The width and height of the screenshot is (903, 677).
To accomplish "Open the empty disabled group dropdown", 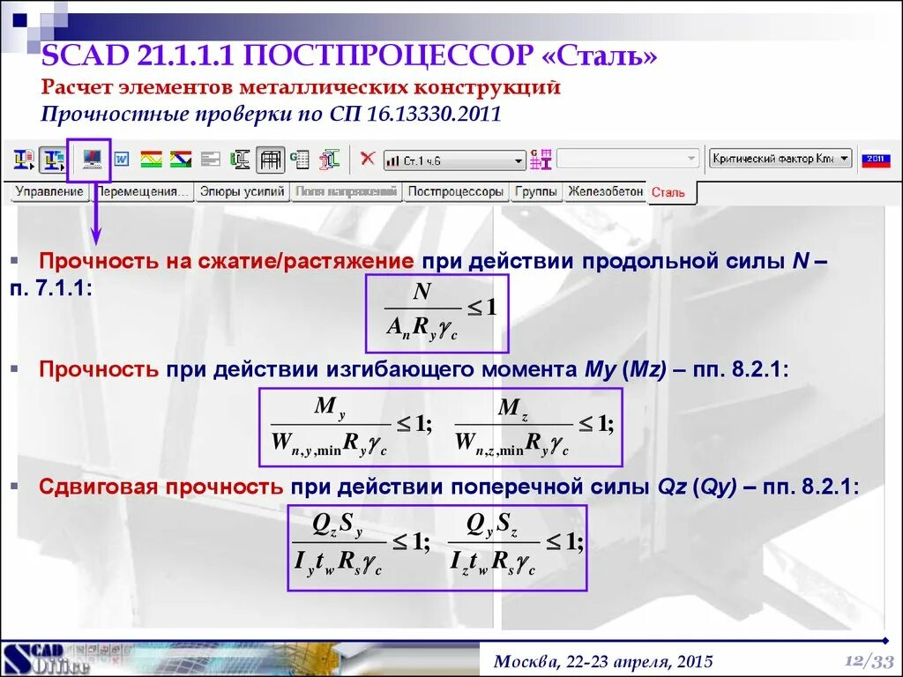I will coord(628,159).
